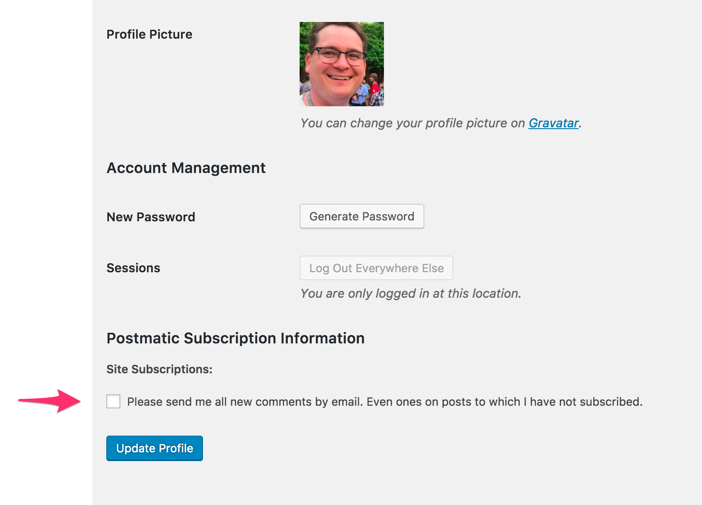Enable the send all new comments checkbox
Screen dimensions: 702x505
(113, 401)
